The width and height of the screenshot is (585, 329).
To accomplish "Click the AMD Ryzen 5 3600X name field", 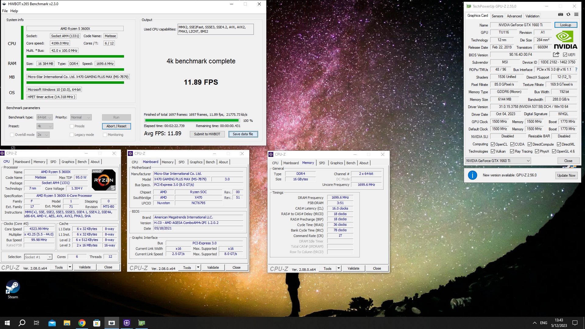I will (x=75, y=29).
